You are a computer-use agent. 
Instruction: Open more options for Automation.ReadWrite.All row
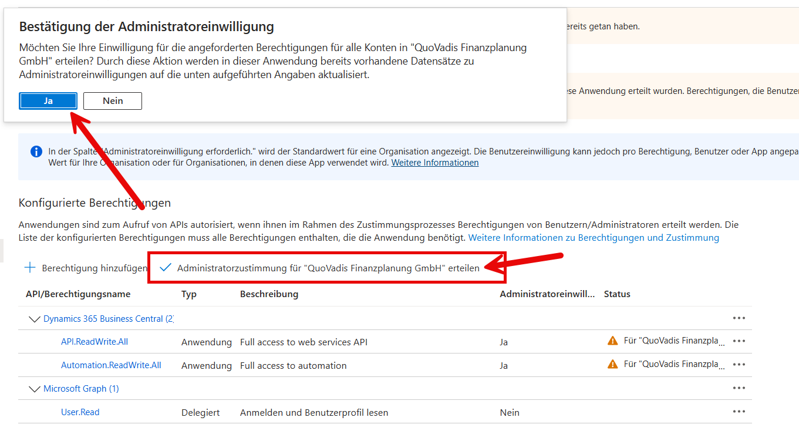point(739,365)
